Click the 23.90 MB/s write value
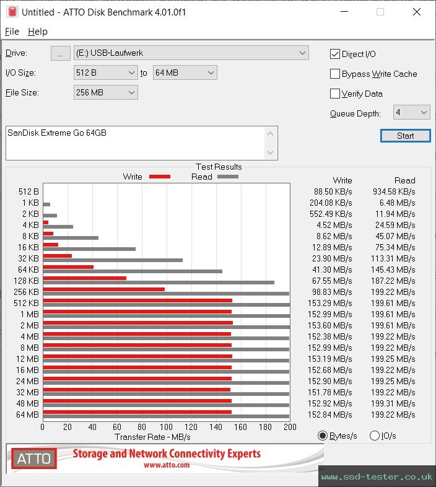This screenshot has width=436, height=487. (x=333, y=259)
